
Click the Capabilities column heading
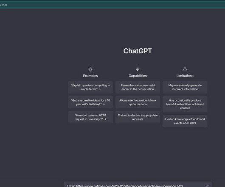[138, 76]
